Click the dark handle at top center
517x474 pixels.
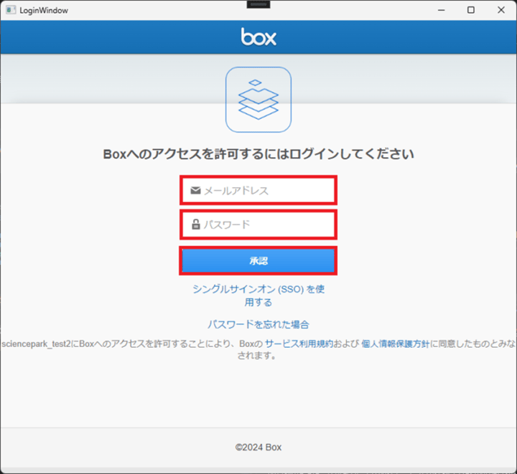[x=258, y=4]
